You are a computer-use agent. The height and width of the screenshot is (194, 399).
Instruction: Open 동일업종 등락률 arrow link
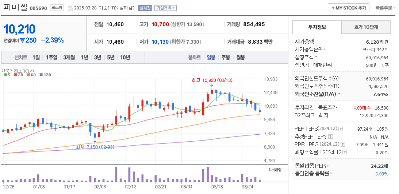pos(331,174)
